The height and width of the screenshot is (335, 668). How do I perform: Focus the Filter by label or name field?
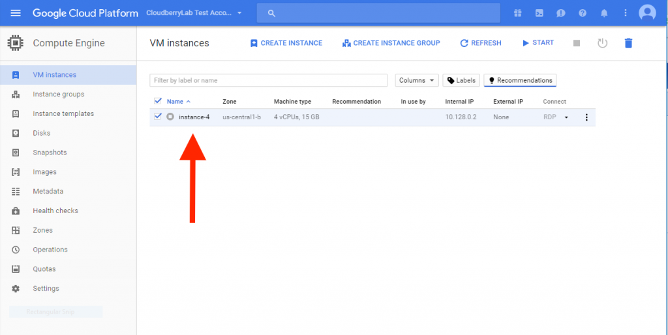click(268, 80)
